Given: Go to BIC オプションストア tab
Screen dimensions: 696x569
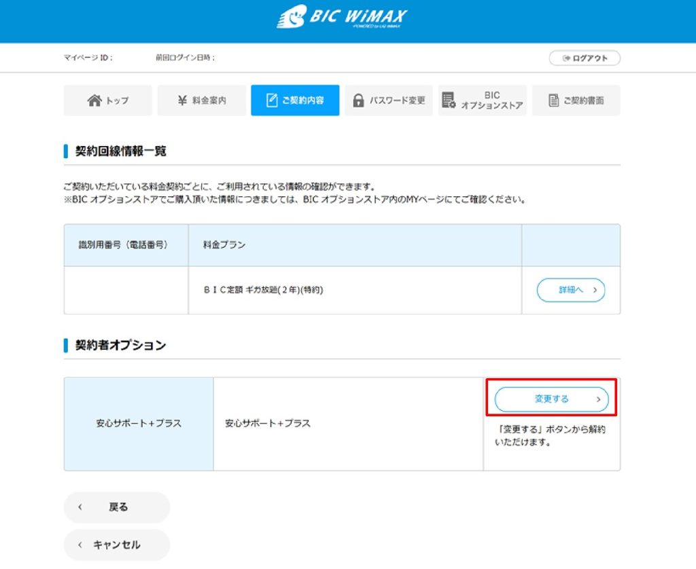Looking at the screenshot, I should click(483, 100).
